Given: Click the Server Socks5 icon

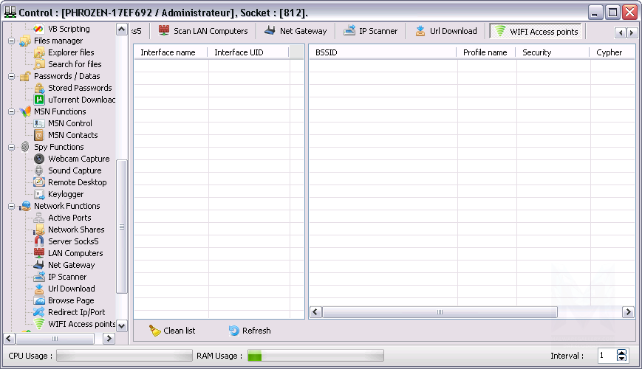Looking at the screenshot, I should [x=40, y=241].
